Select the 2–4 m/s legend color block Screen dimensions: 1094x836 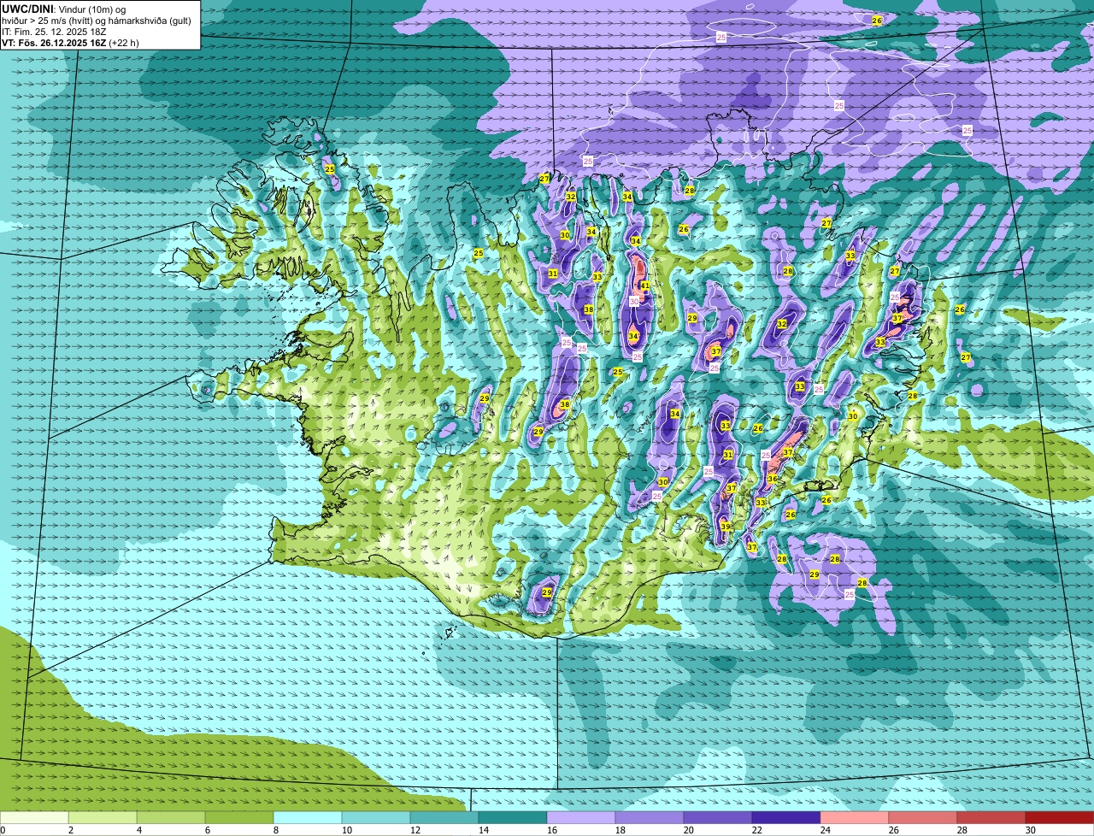click(103, 818)
